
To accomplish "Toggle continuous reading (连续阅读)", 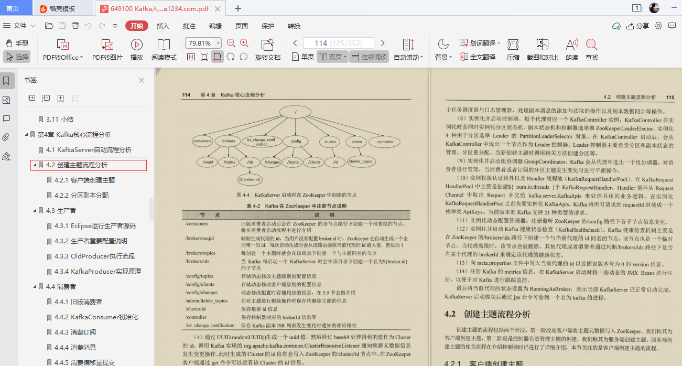I will 370,57.
